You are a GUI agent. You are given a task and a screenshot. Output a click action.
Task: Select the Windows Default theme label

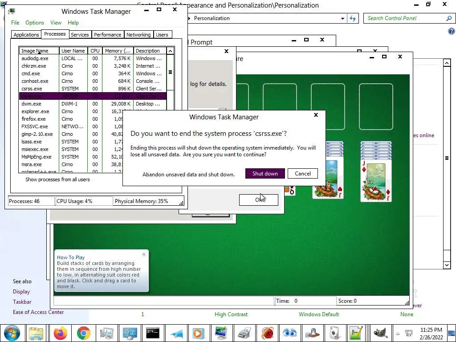[x=319, y=314]
